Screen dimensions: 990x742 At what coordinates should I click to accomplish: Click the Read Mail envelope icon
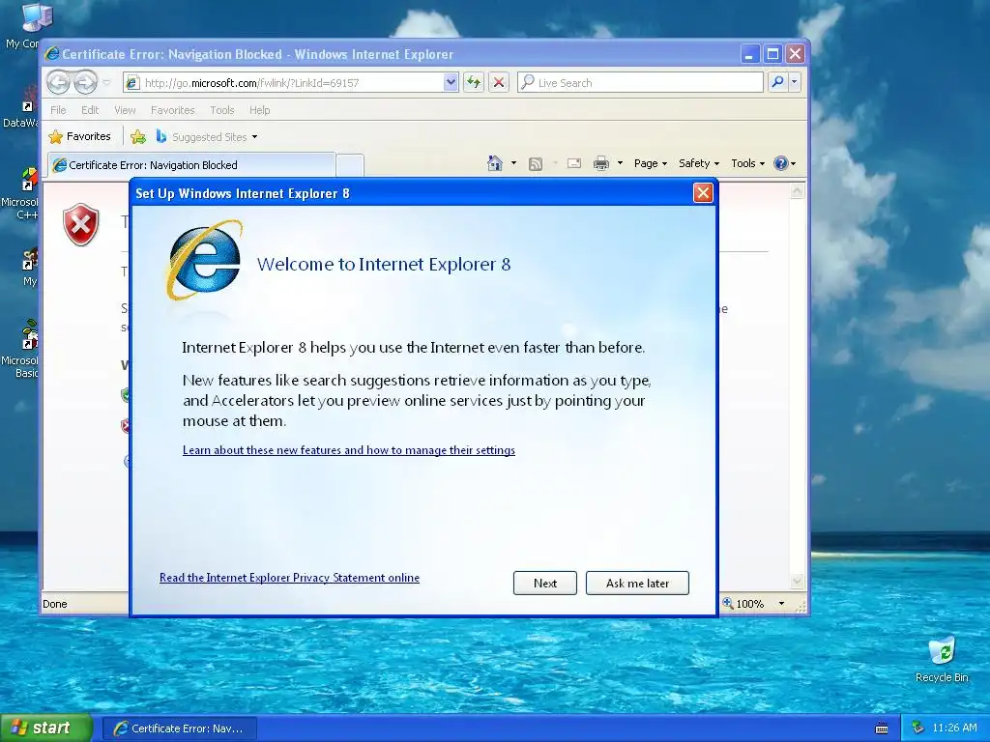(x=574, y=163)
